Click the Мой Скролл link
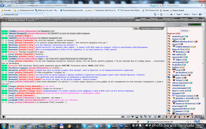Screen dimensions: 206x129 [163, 20]
